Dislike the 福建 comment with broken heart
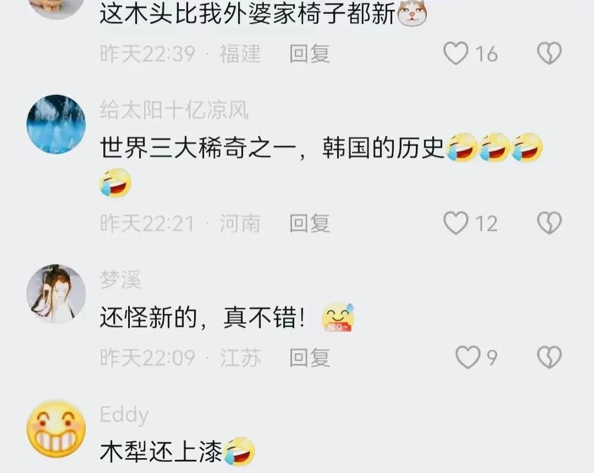Screen dimensions: 594x473 tap(549, 53)
